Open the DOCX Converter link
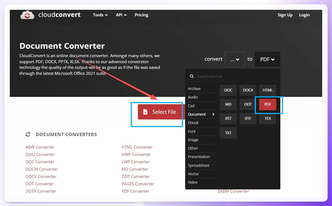This screenshot has width=332, height=206. pos(41,177)
